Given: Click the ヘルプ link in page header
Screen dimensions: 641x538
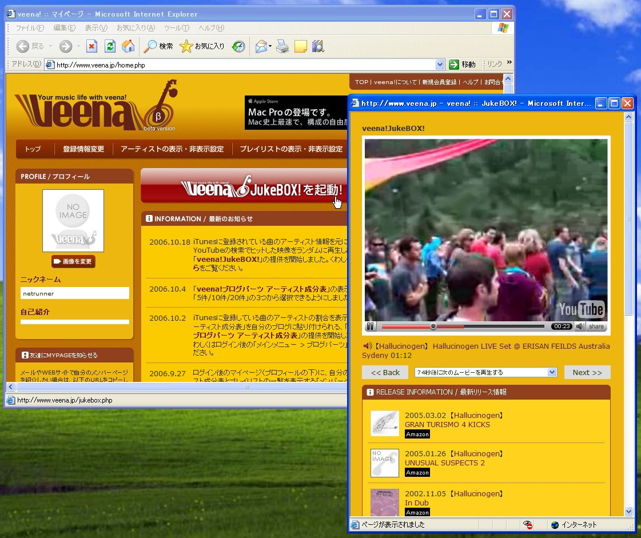Looking at the screenshot, I should tap(470, 82).
